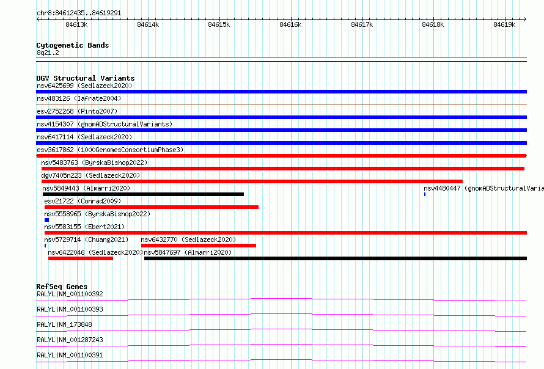The height and width of the screenshot is (369, 544).
Task: Click the magenta intron line under RALYL|NM_173848
Action: (281, 330)
